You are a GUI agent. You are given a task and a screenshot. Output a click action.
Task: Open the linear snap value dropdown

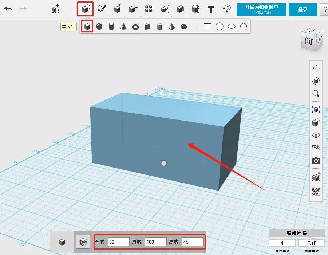coord(282,243)
